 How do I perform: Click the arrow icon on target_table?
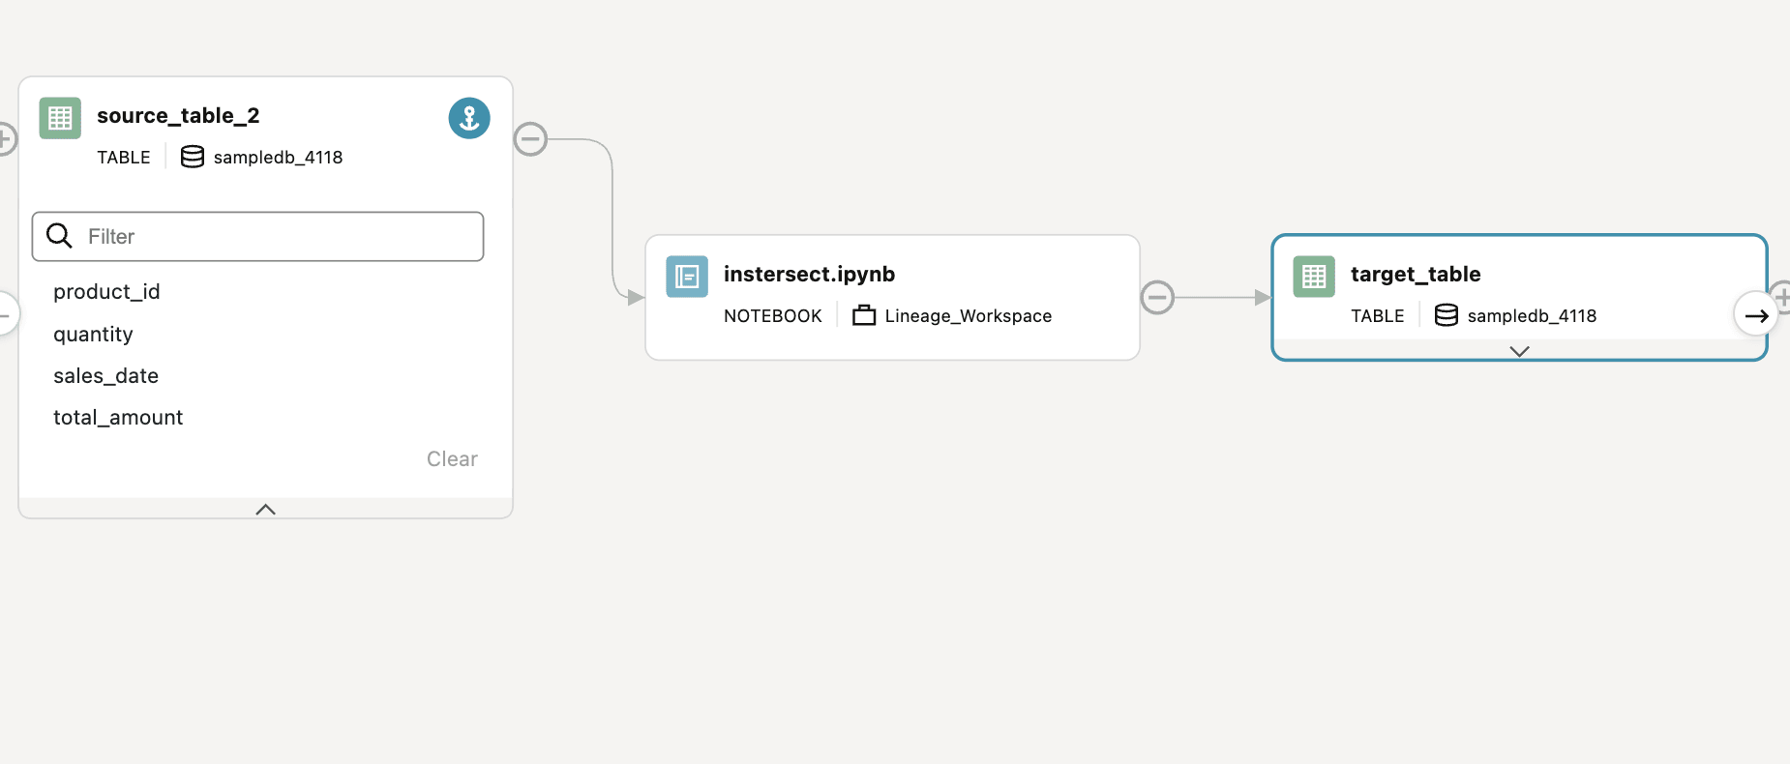point(1756,315)
